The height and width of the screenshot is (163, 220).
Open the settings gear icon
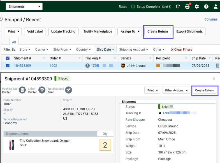(x=197, y=6)
